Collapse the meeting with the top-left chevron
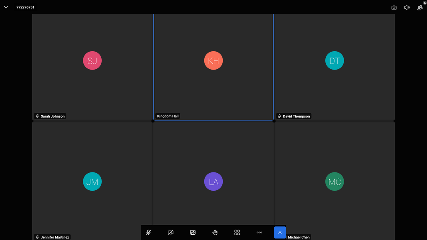The height and width of the screenshot is (240, 427). pyautogui.click(x=6, y=7)
